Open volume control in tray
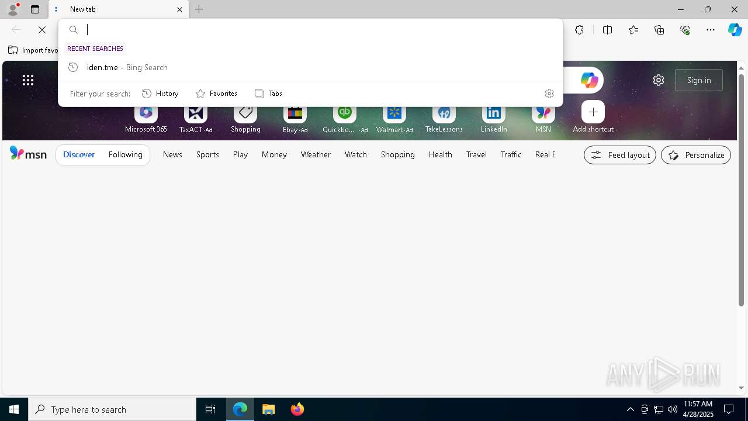Screen dimensions: 748x421 pyautogui.click(x=673, y=409)
